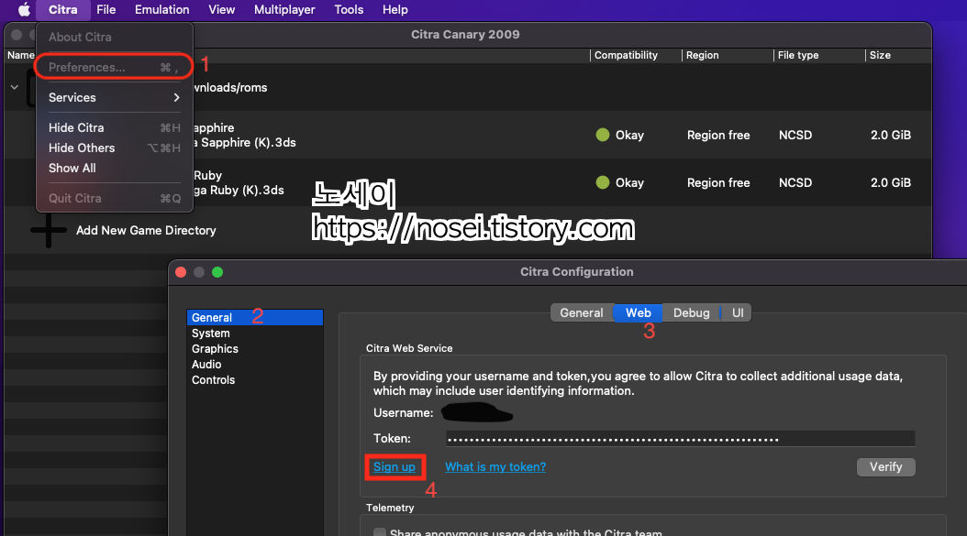Select General in the configuration sidebar

pyautogui.click(x=255, y=317)
